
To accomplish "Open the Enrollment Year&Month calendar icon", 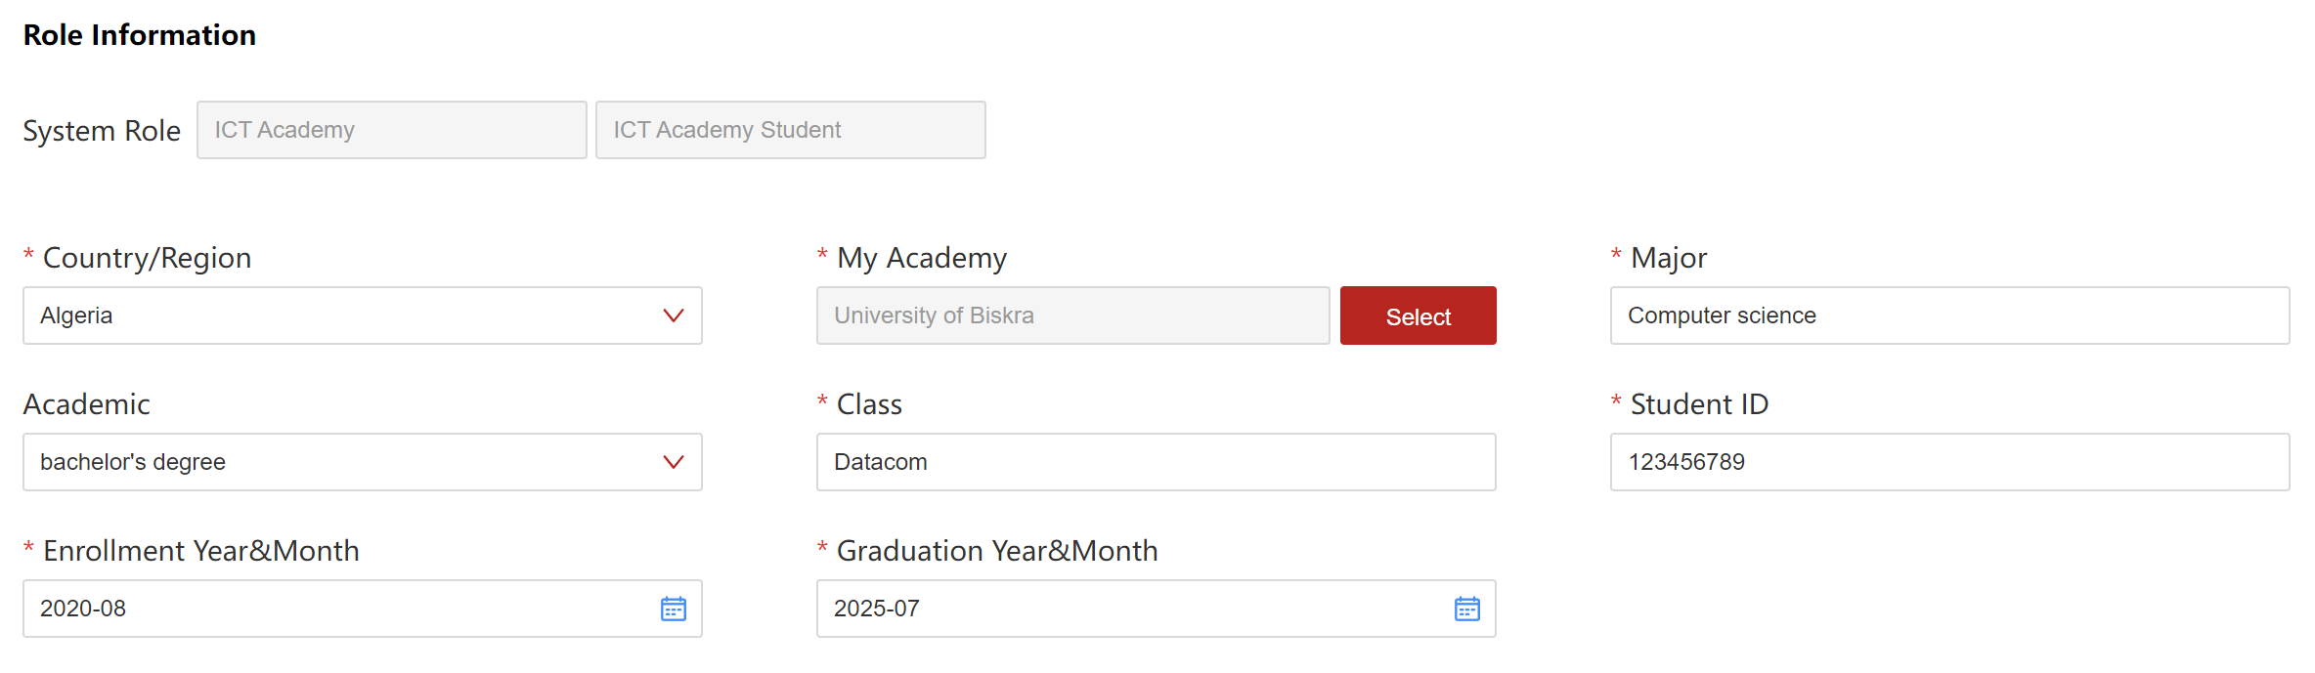I will pos(673,609).
